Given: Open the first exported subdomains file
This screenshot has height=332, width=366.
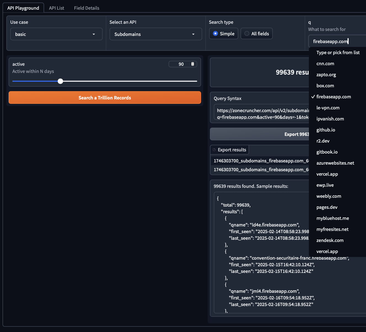Looking at the screenshot, I should tap(261, 161).
